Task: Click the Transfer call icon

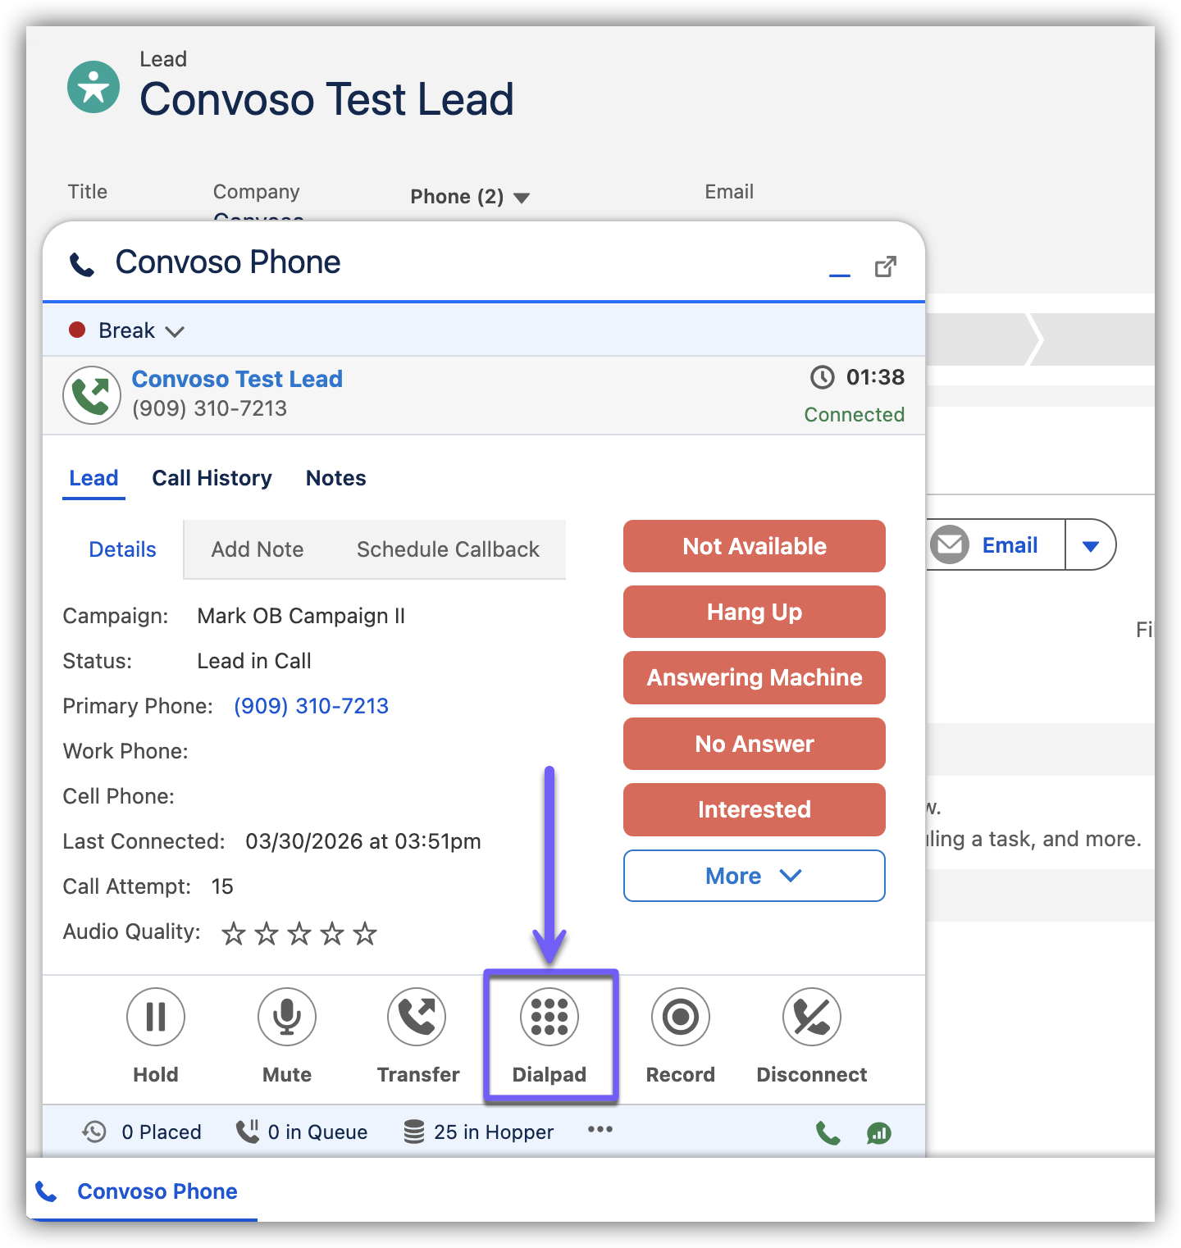Action: [x=417, y=1018]
